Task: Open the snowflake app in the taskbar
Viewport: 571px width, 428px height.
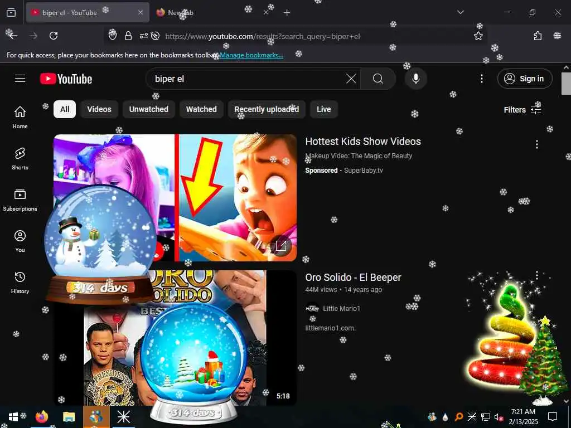Action: tap(123, 417)
